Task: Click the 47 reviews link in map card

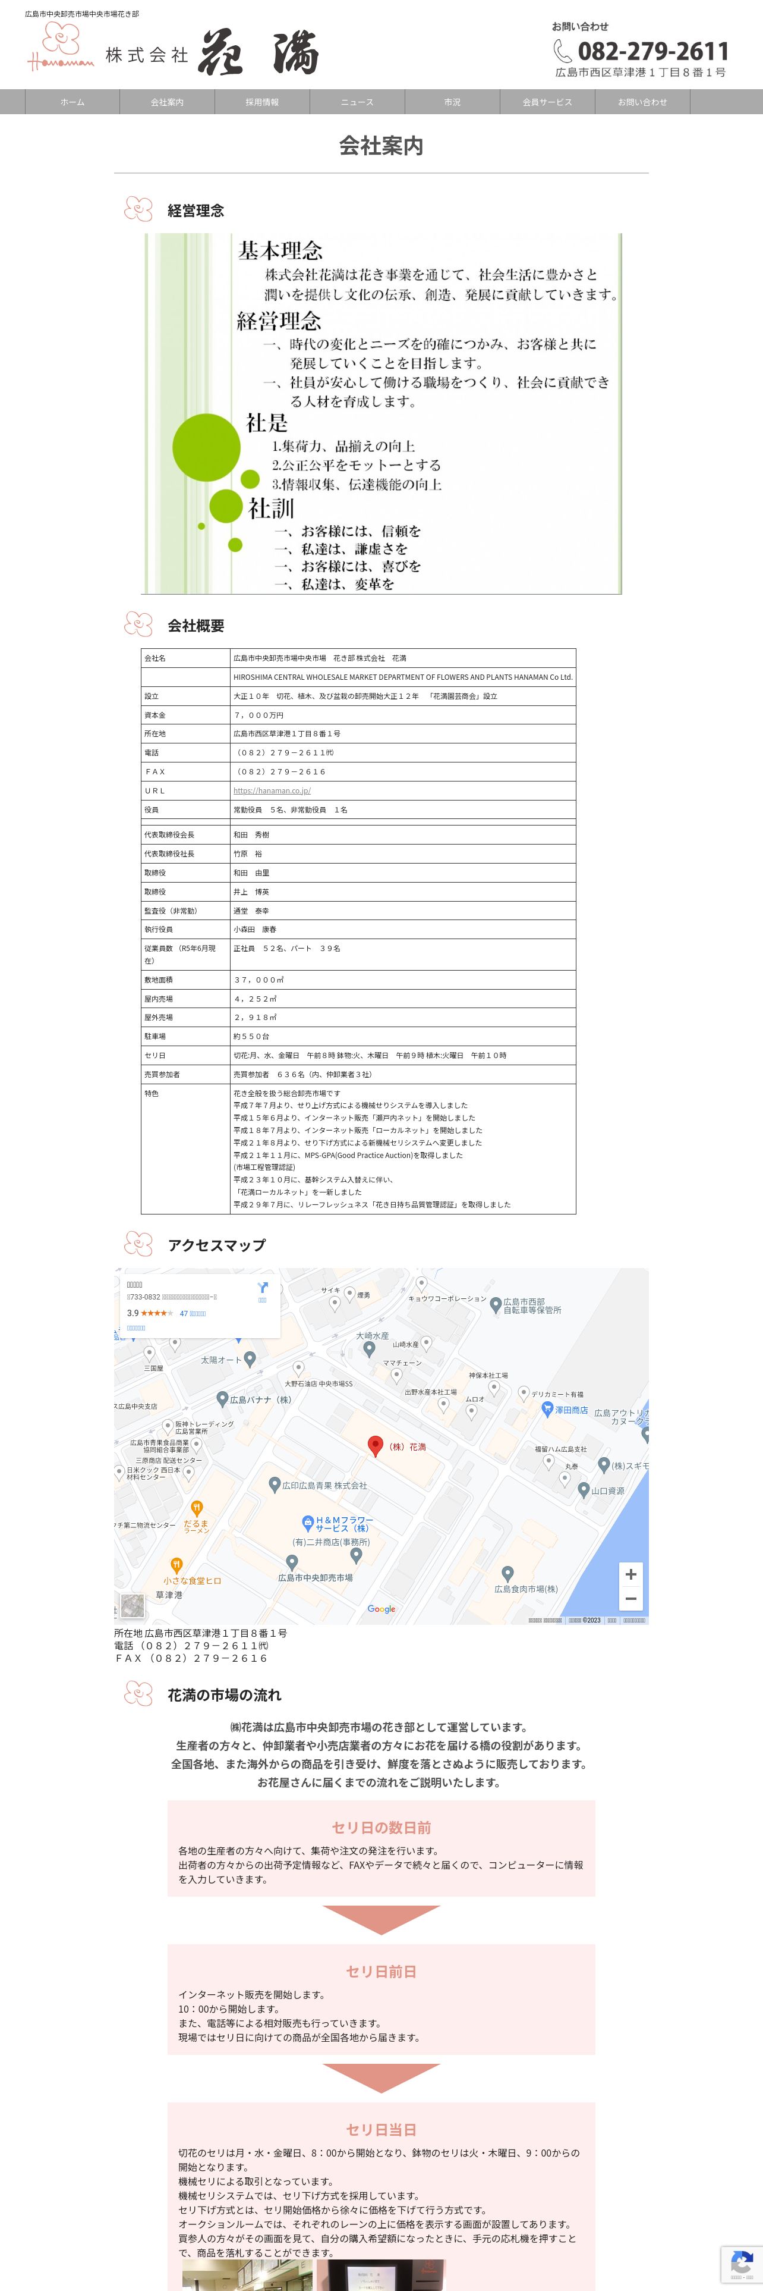Action: [x=193, y=1314]
